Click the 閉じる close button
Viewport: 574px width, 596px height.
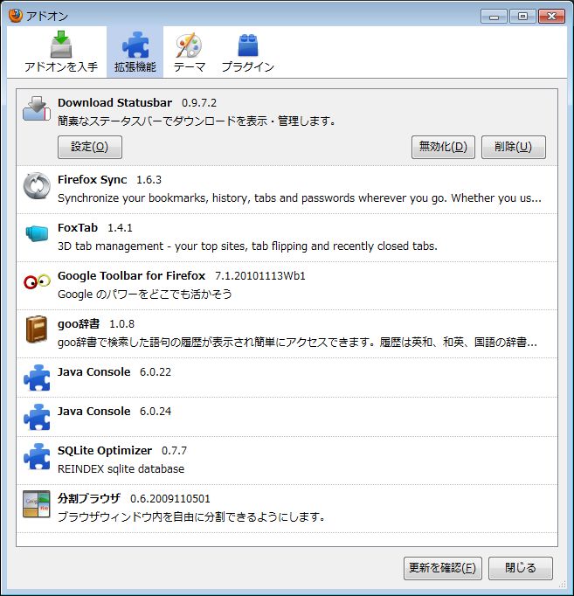[520, 568]
